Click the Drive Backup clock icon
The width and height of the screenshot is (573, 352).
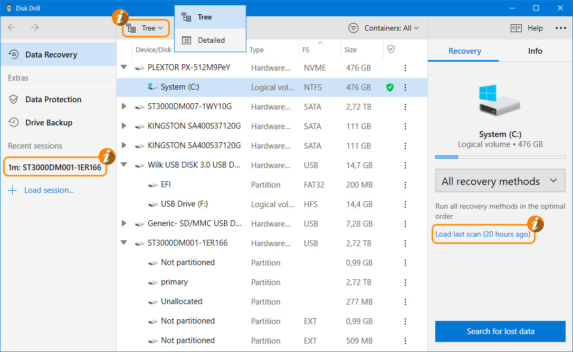click(14, 122)
